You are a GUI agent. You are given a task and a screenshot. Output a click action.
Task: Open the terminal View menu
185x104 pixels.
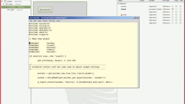point(39,21)
